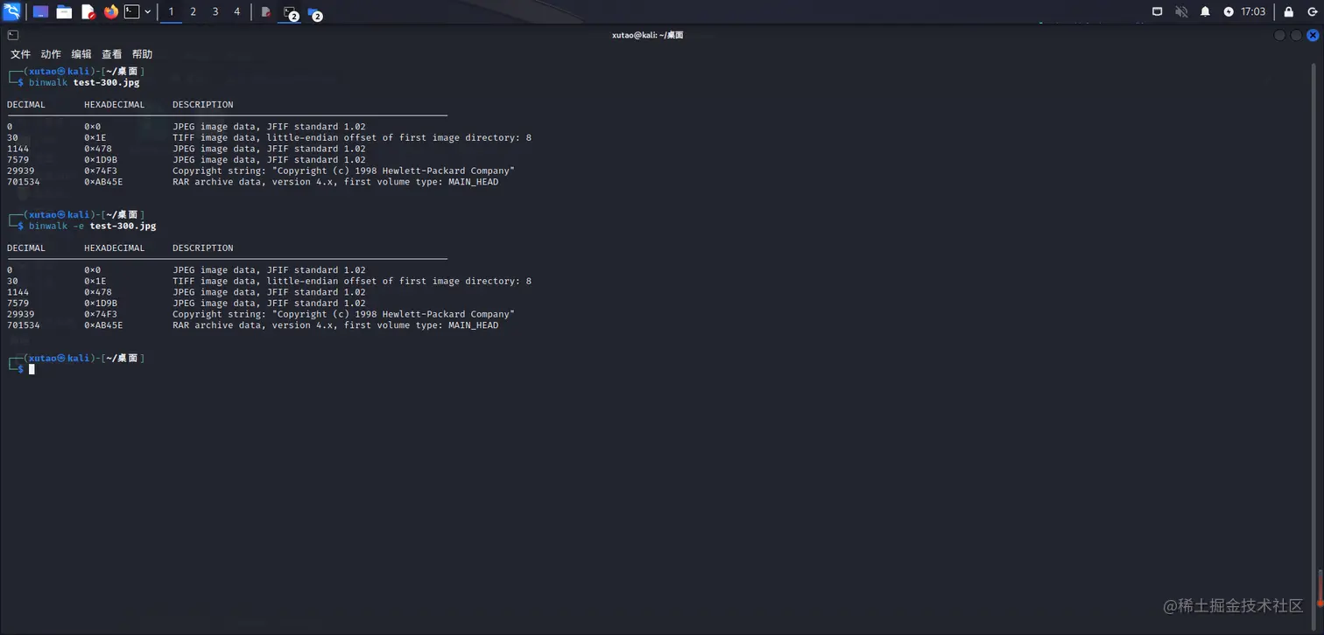The image size is (1324, 635).
Task: Click the 17:03 clock
Action: tap(1253, 11)
